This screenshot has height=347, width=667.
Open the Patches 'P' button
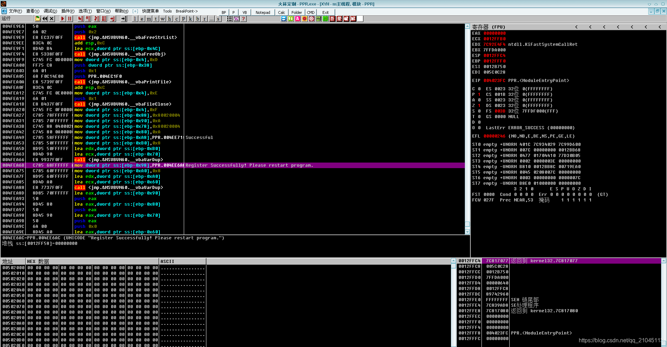(x=183, y=19)
